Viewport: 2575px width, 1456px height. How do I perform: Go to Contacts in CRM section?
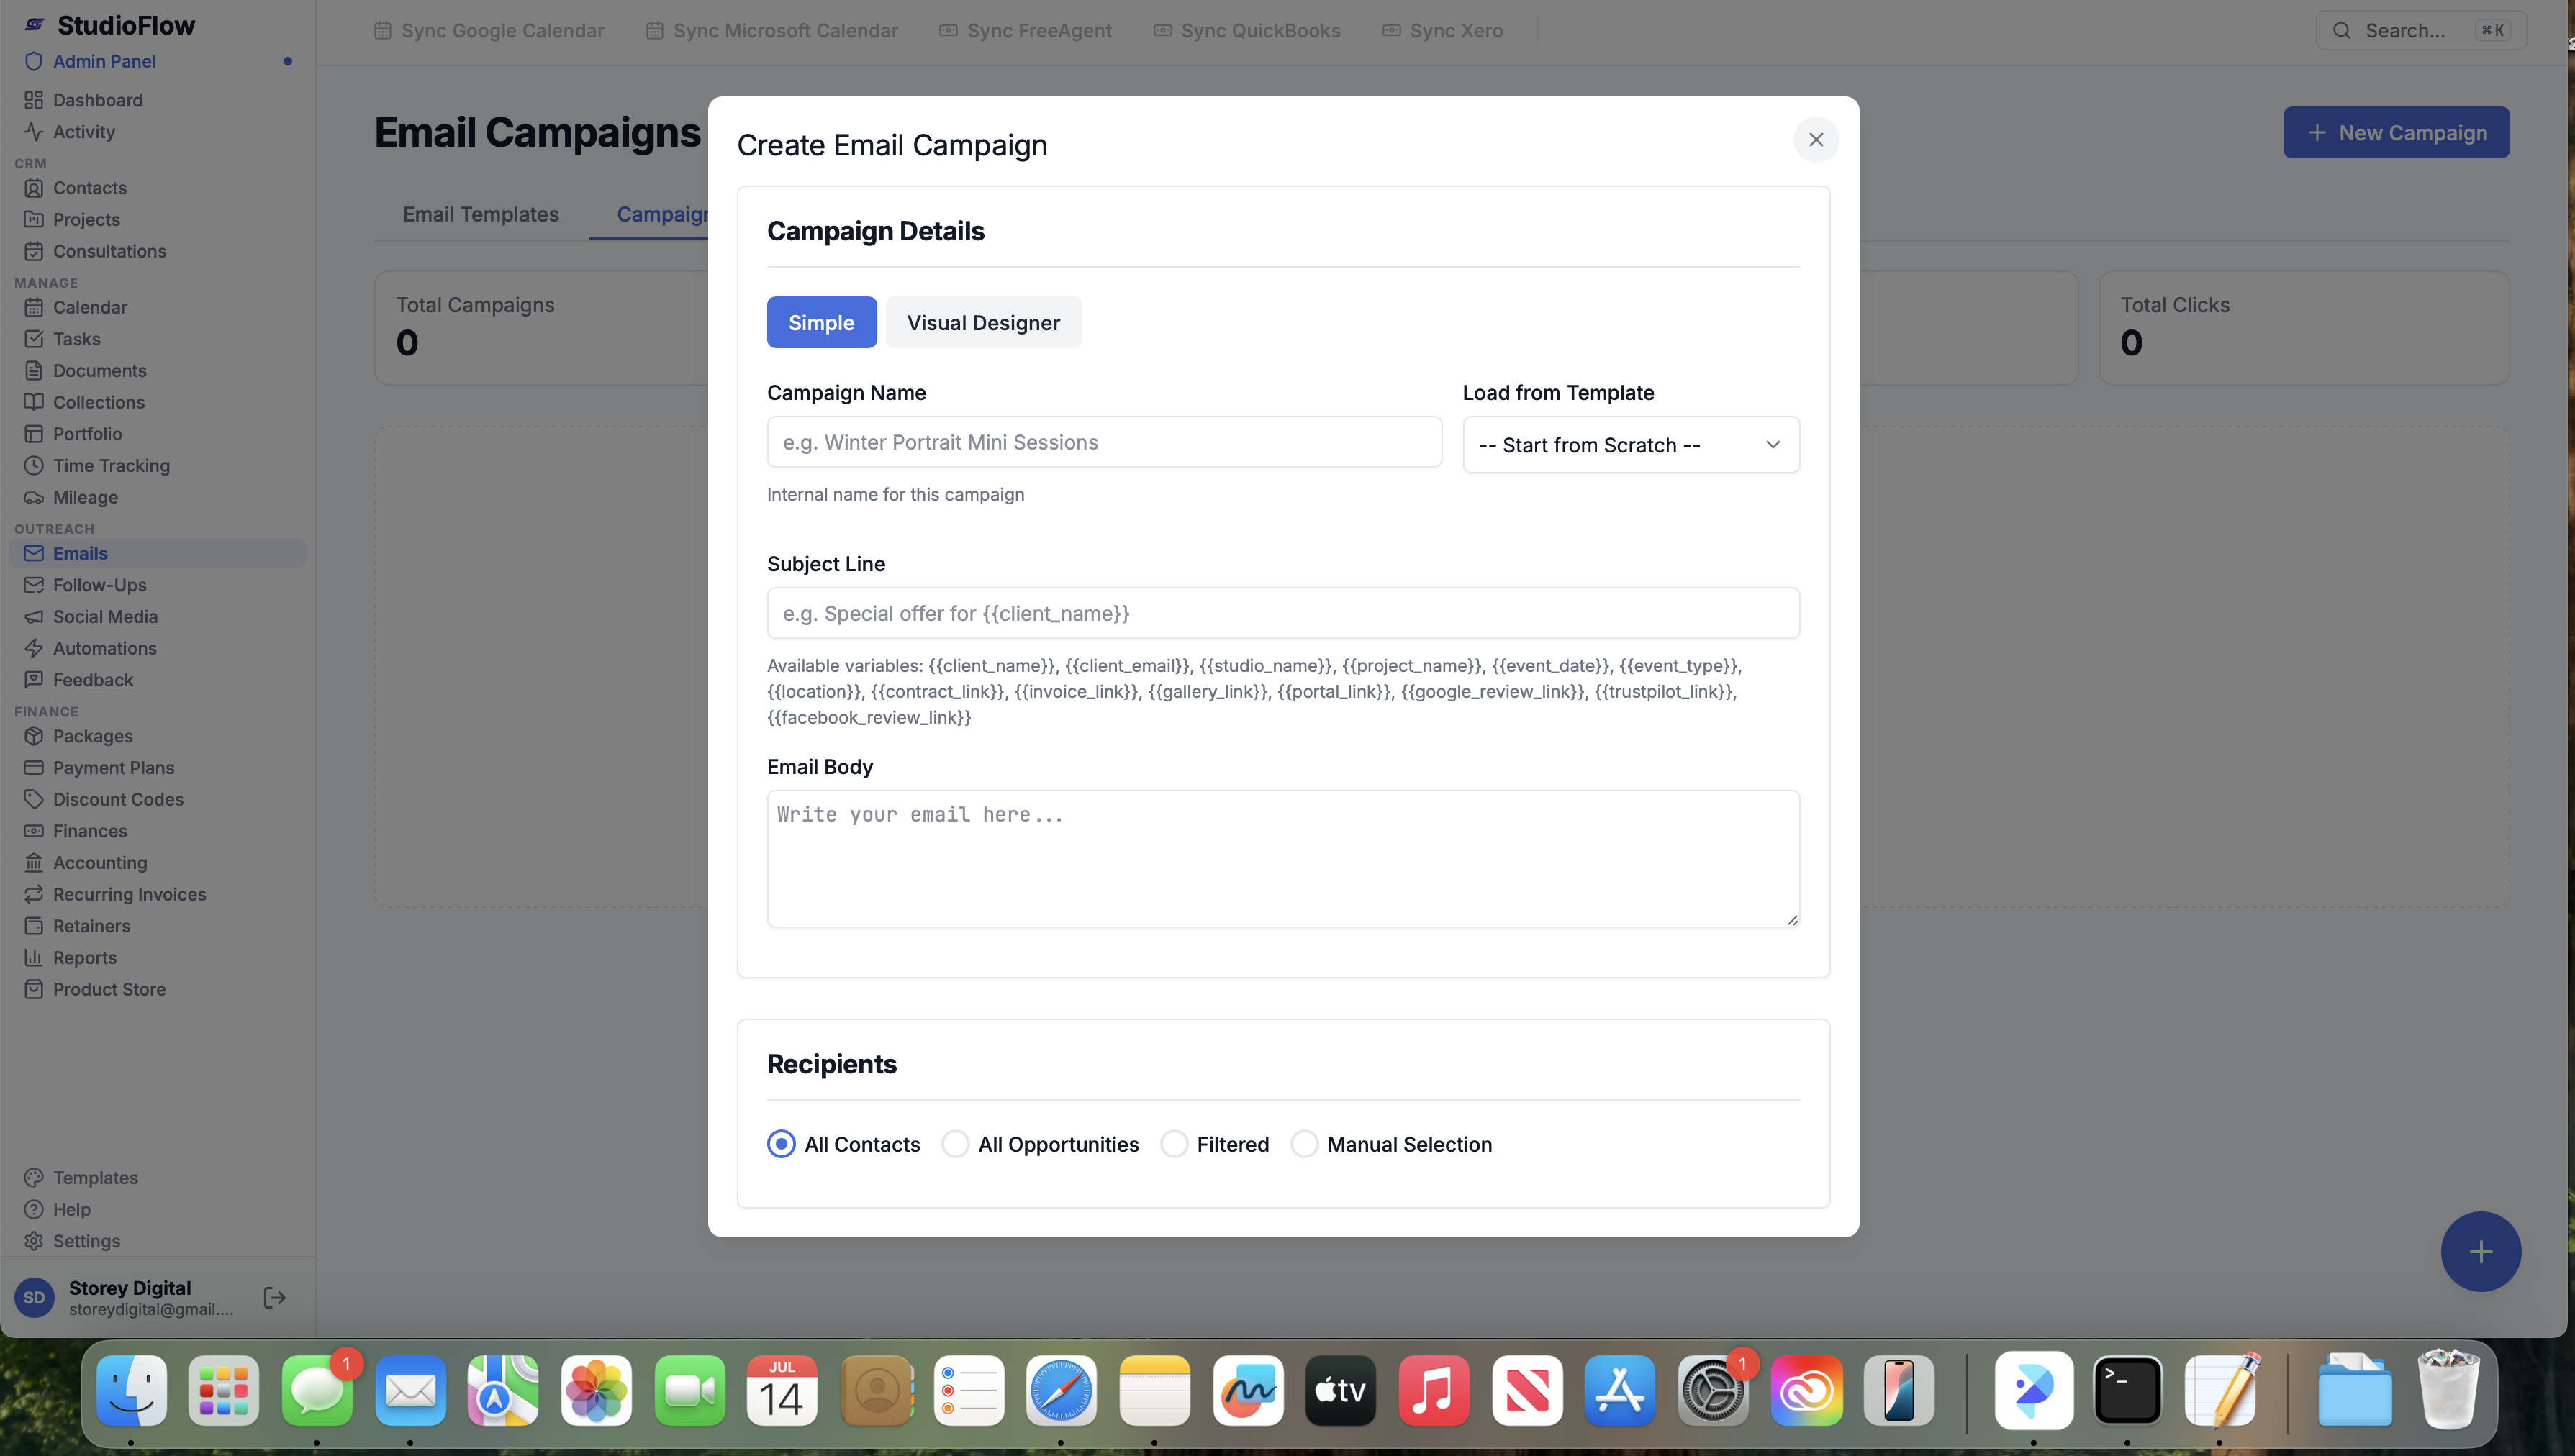coord(89,188)
